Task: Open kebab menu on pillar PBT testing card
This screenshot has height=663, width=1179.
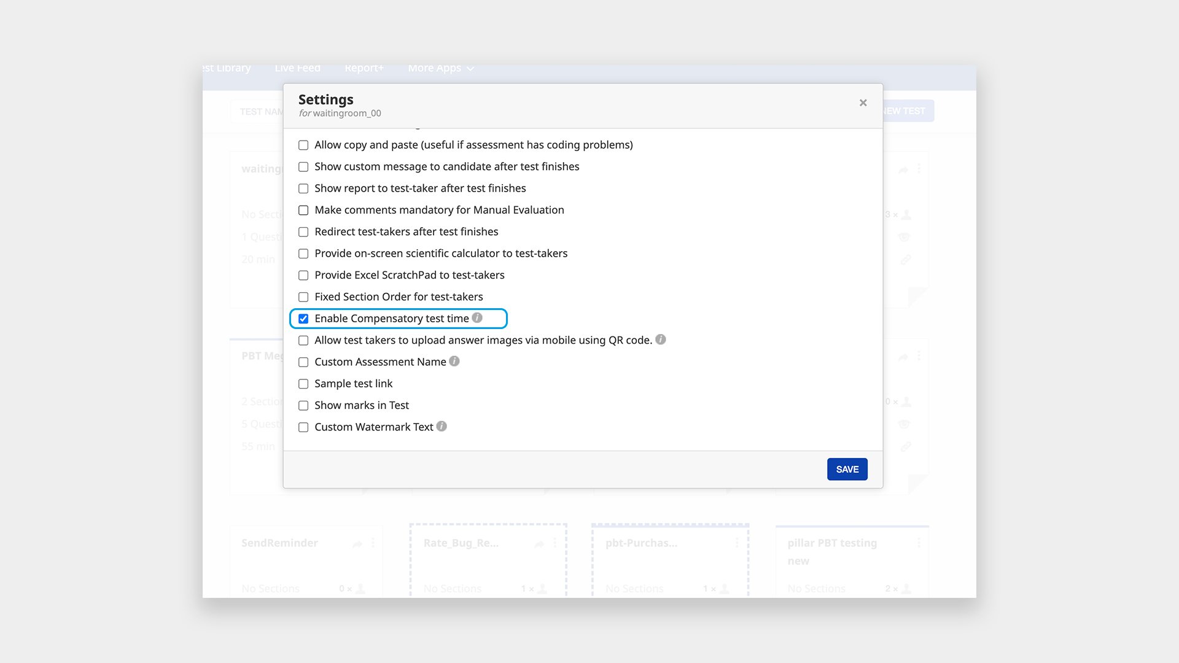Action: pyautogui.click(x=919, y=543)
